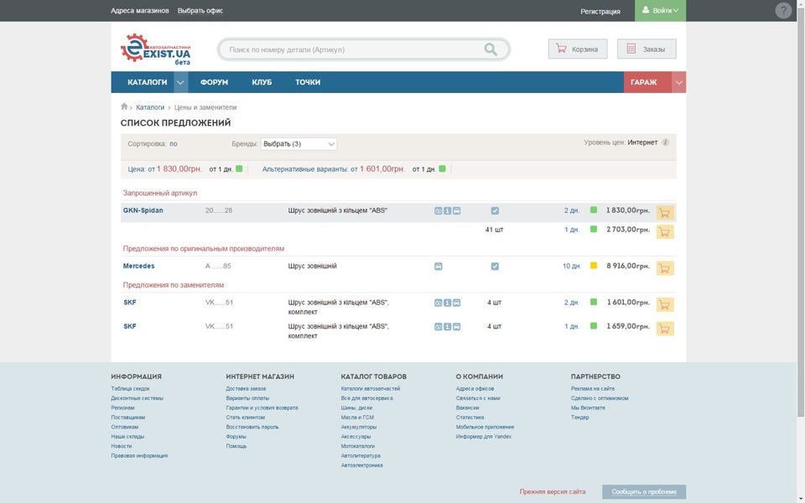
Task: Click the page vertical scrollbar
Action: [x=800, y=210]
